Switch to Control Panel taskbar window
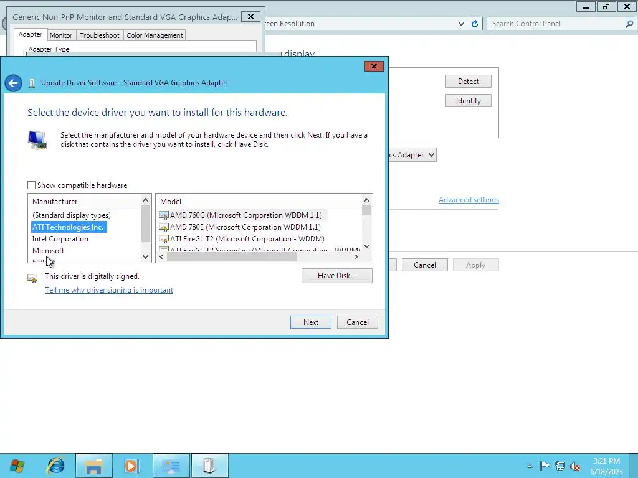The image size is (638, 478). coord(171,466)
